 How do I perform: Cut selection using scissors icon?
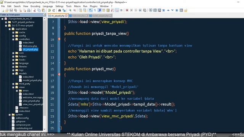click(35, 10)
